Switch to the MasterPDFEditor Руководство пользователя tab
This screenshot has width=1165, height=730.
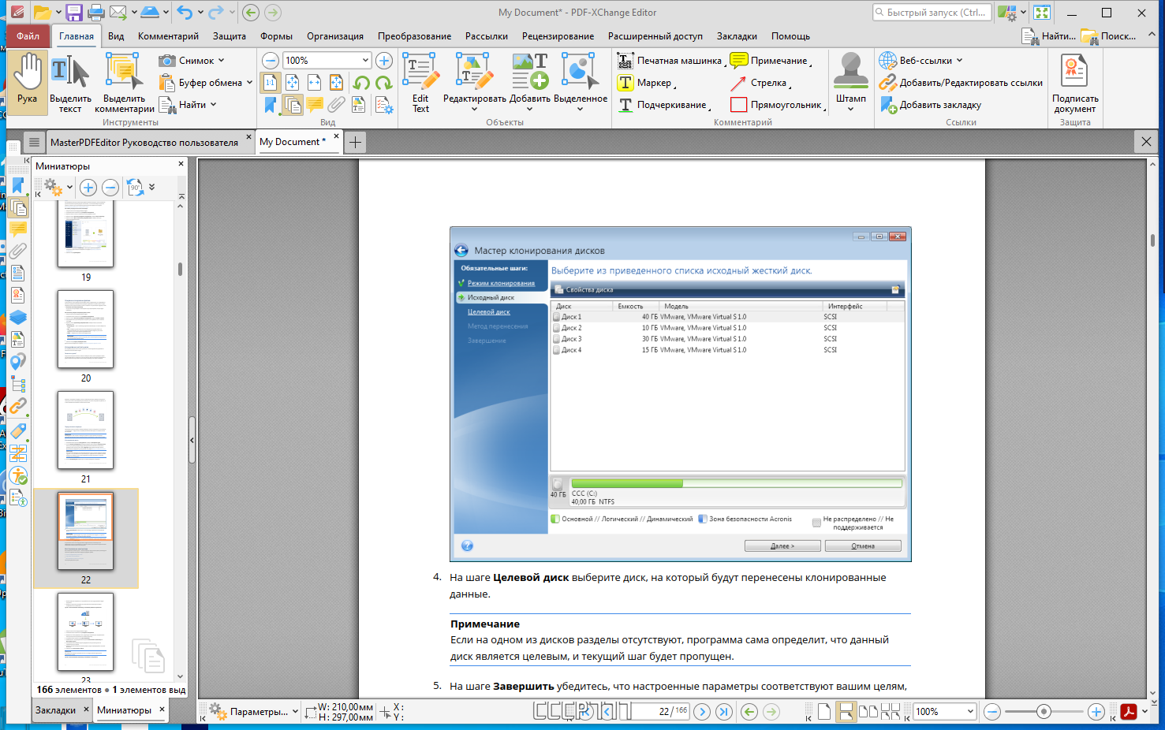(x=144, y=143)
